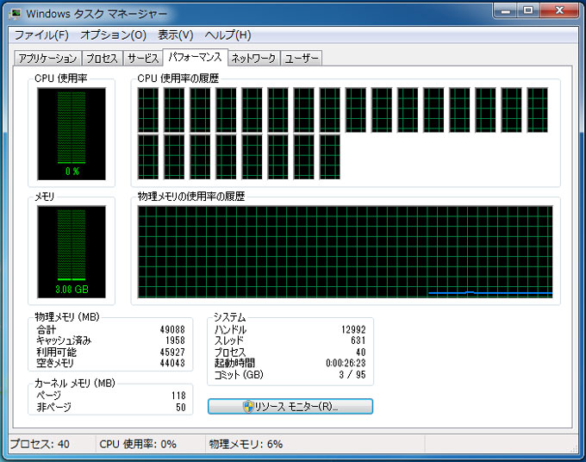
Task: Click the 利用可能 value 45927
Action: tap(172, 353)
